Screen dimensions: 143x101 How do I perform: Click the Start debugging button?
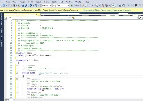pos(74,6)
